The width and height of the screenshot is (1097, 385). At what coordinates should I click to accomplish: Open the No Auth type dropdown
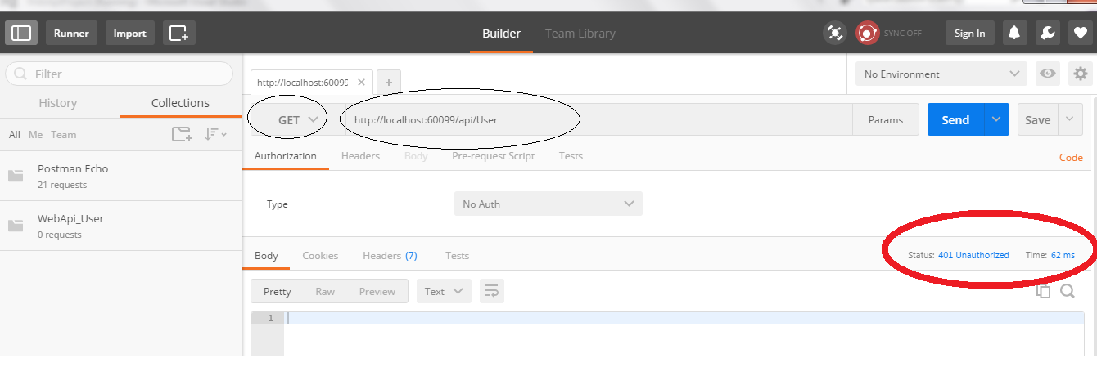(x=548, y=204)
